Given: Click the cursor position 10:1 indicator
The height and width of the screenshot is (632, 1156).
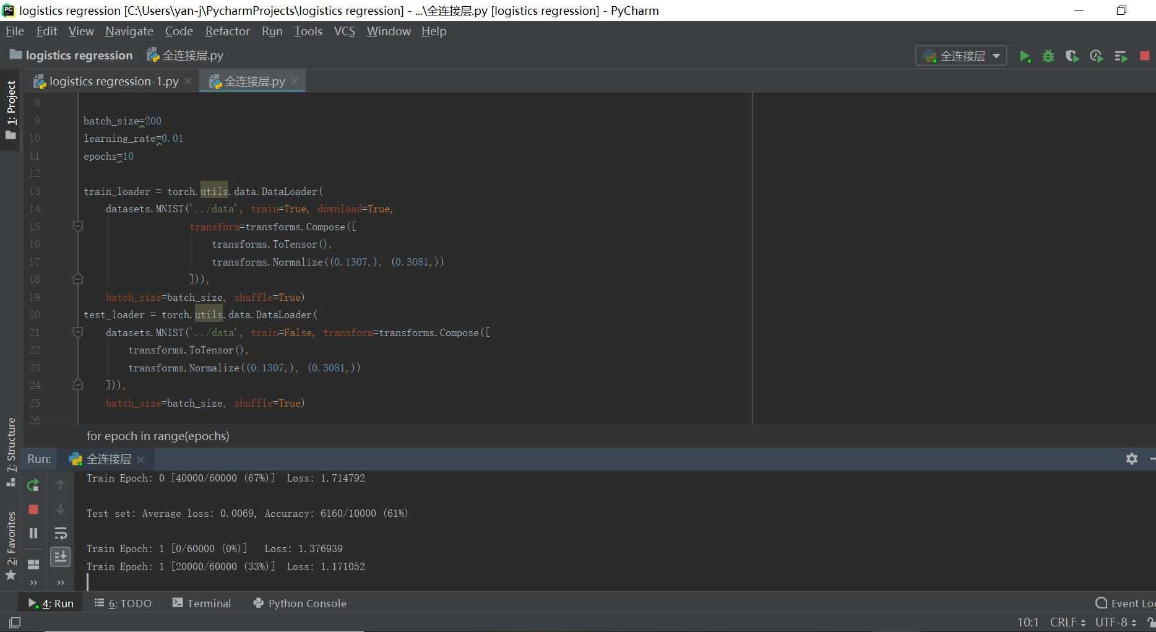Looking at the screenshot, I should pos(1028,622).
